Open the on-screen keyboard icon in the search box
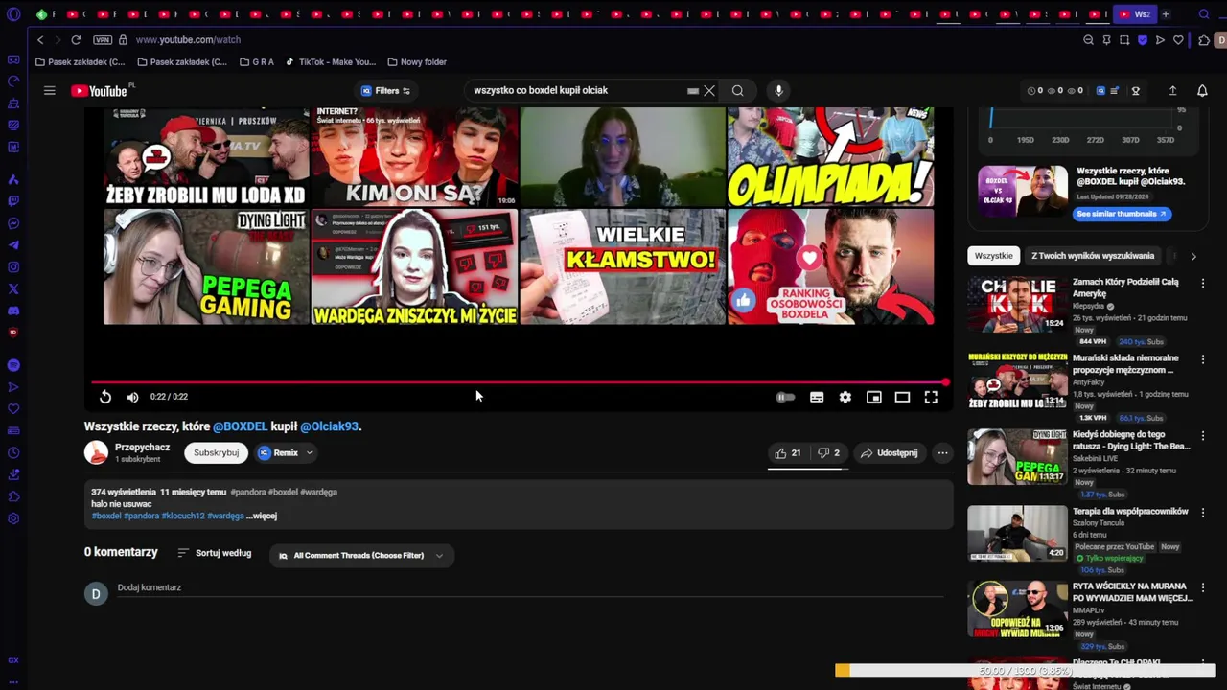The width and height of the screenshot is (1227, 690). (x=692, y=90)
